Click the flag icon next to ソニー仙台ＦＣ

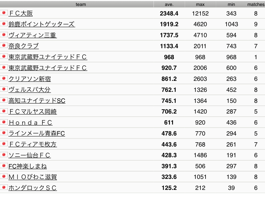tap(4, 155)
